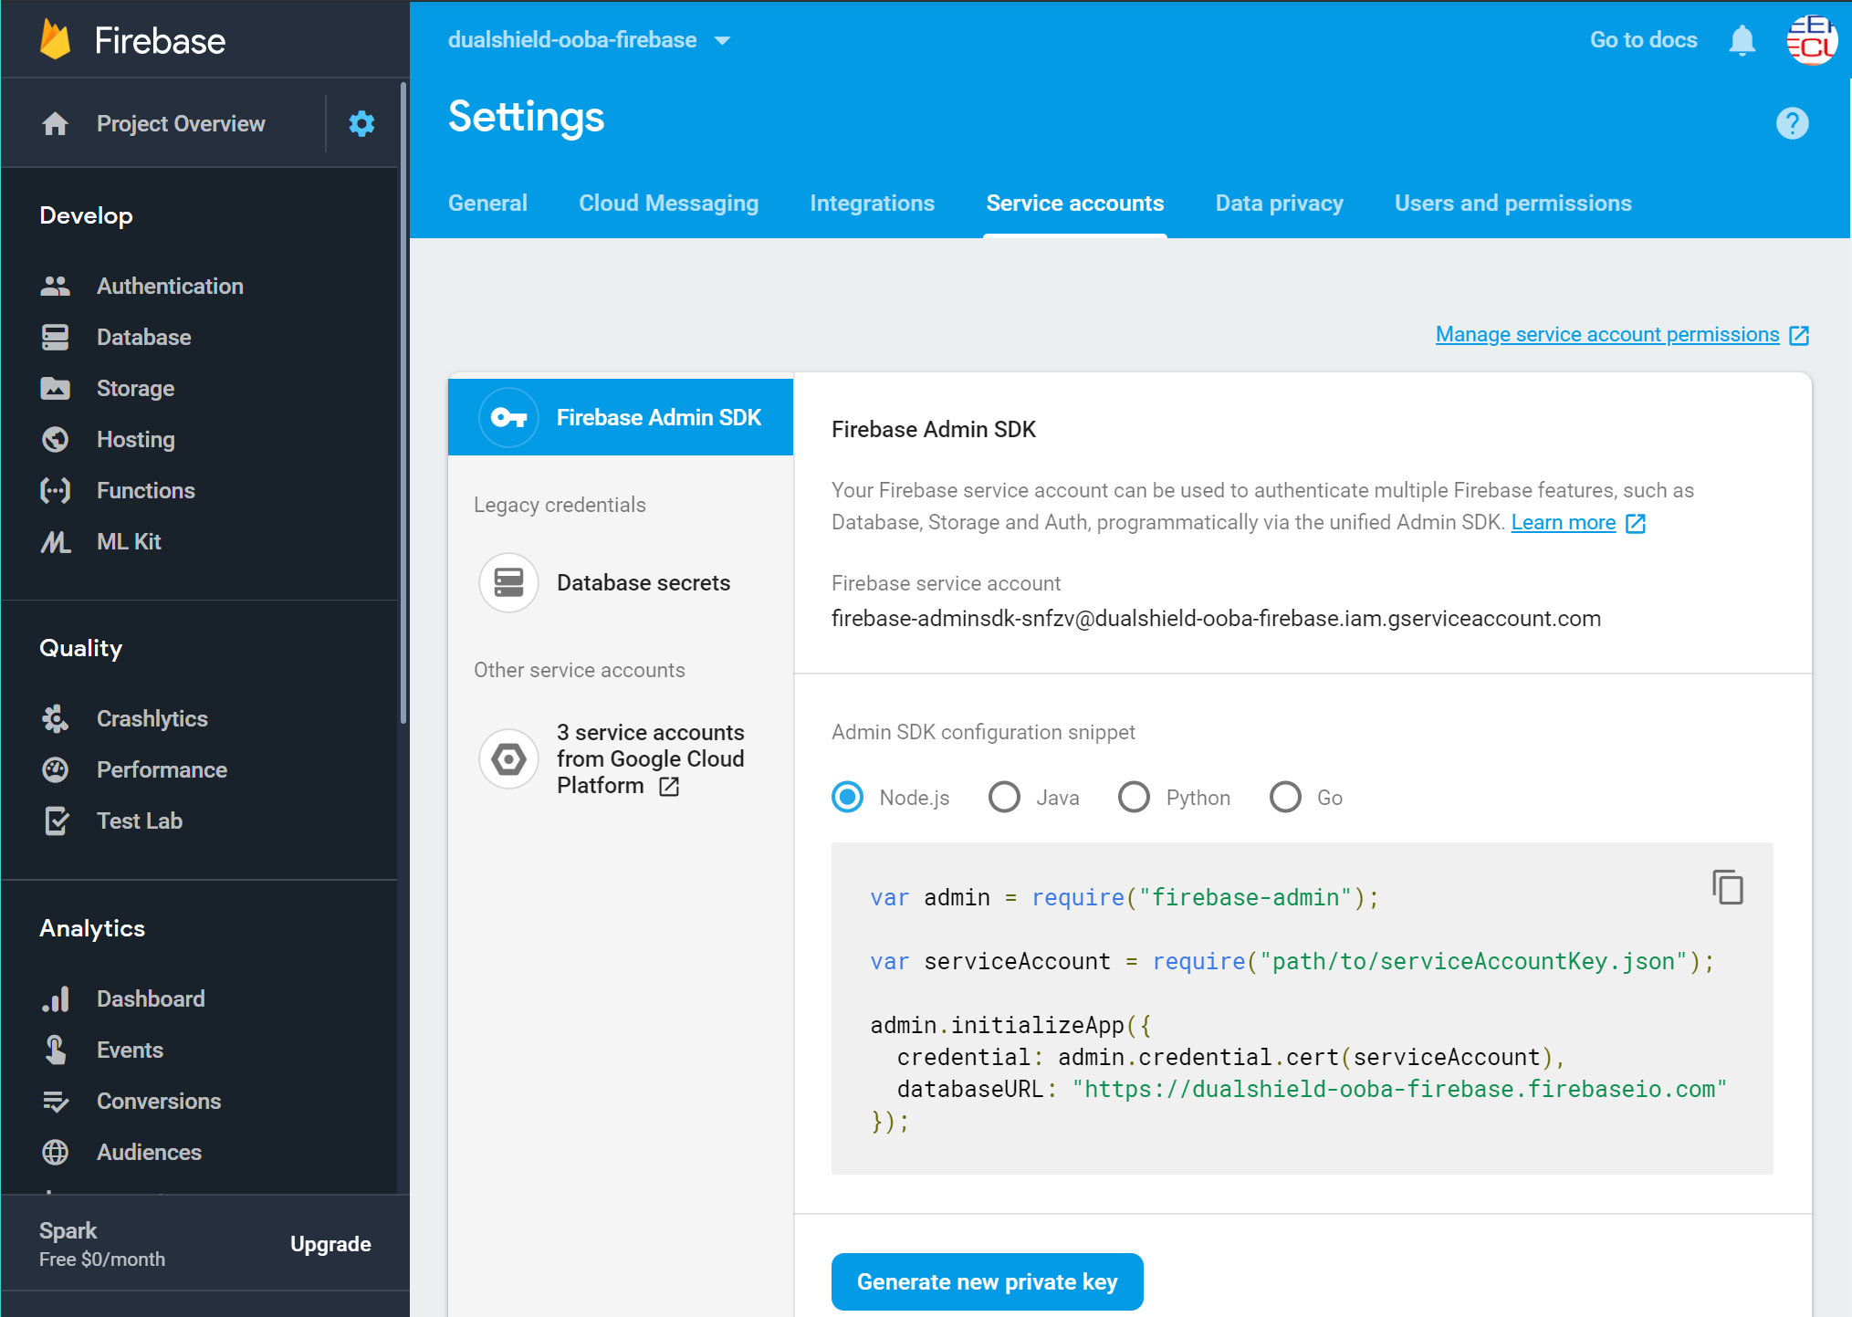This screenshot has height=1317, width=1852.
Task: Select the Java radio button
Action: (1004, 797)
